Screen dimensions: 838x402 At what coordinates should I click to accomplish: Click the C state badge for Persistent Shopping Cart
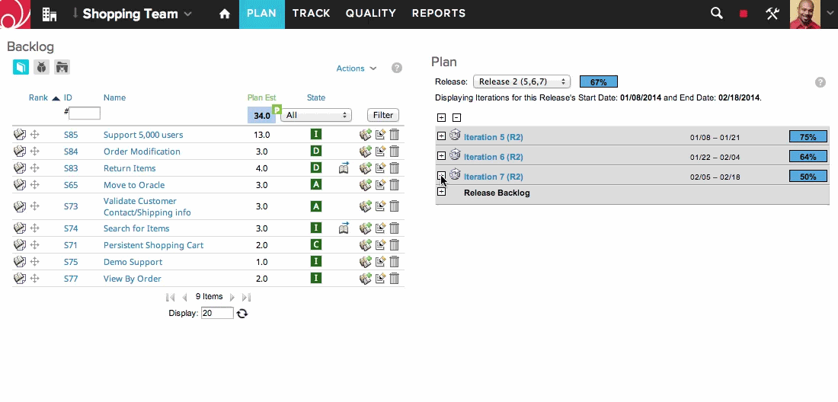(x=316, y=245)
